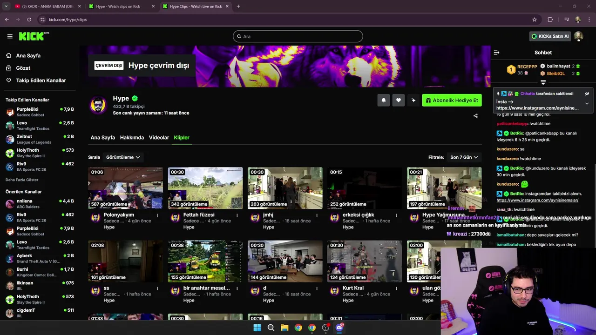Image resolution: width=596 pixels, height=335 pixels.
Task: Open options menu for Fettah füzesi clip
Action: [x=237, y=215]
